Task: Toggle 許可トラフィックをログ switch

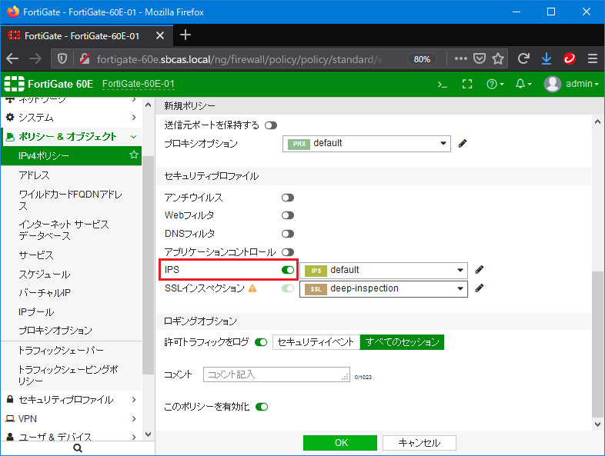Action: (x=261, y=342)
